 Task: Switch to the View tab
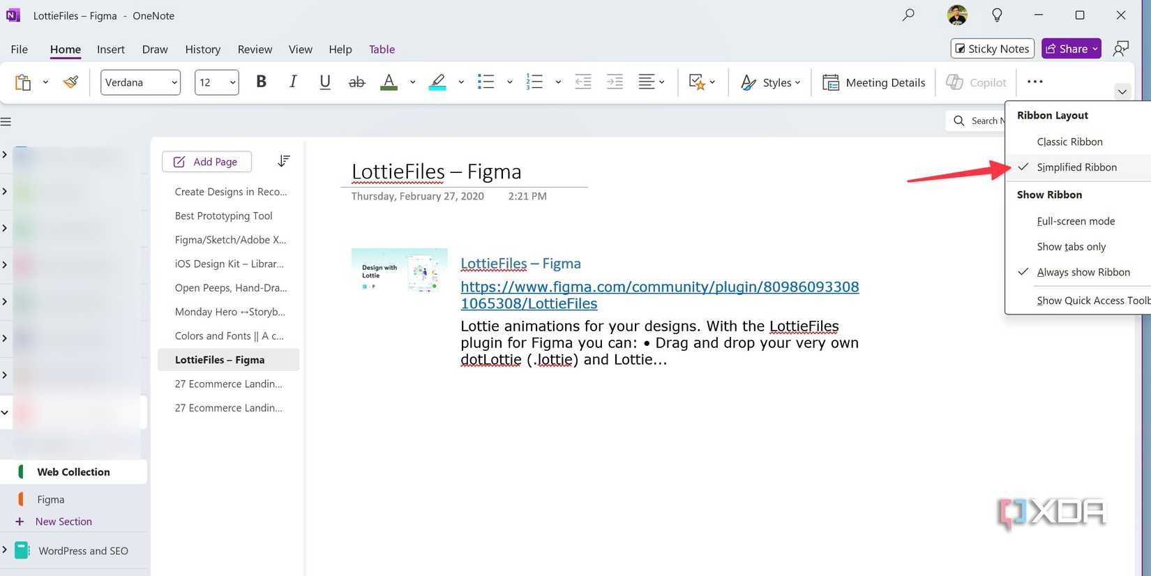(x=301, y=49)
